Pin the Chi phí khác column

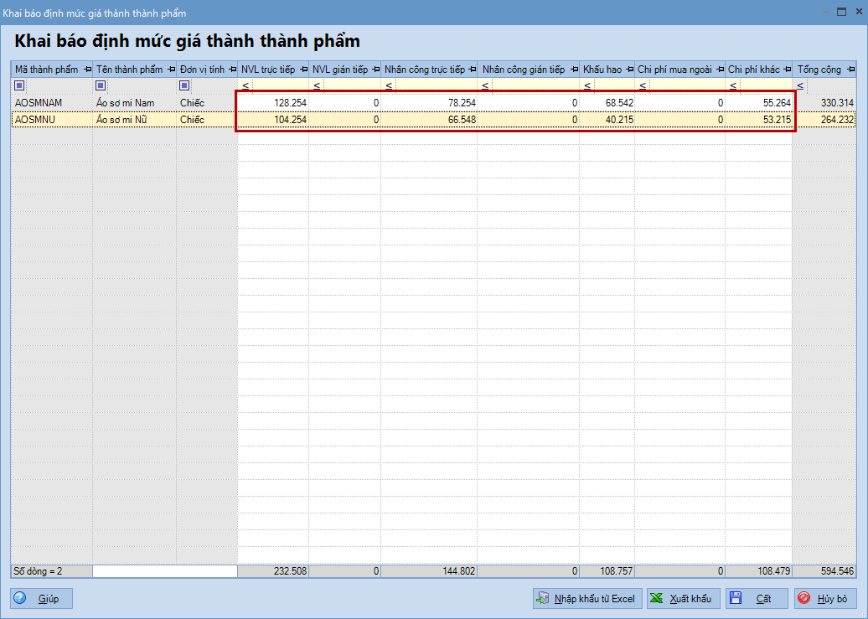(x=787, y=70)
